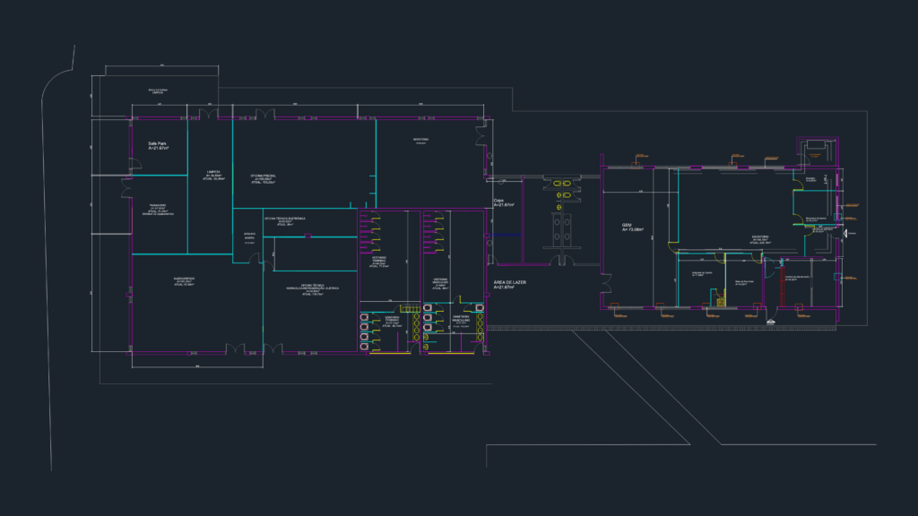Click the SANITÁRIO FEMININO label
This screenshot has width=918, height=516.
click(393, 322)
